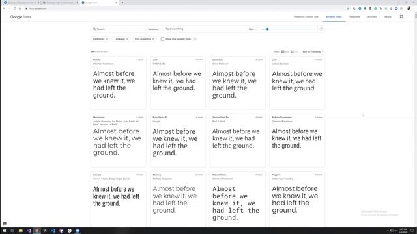Open the Montserrat font card

click(x=119, y=140)
